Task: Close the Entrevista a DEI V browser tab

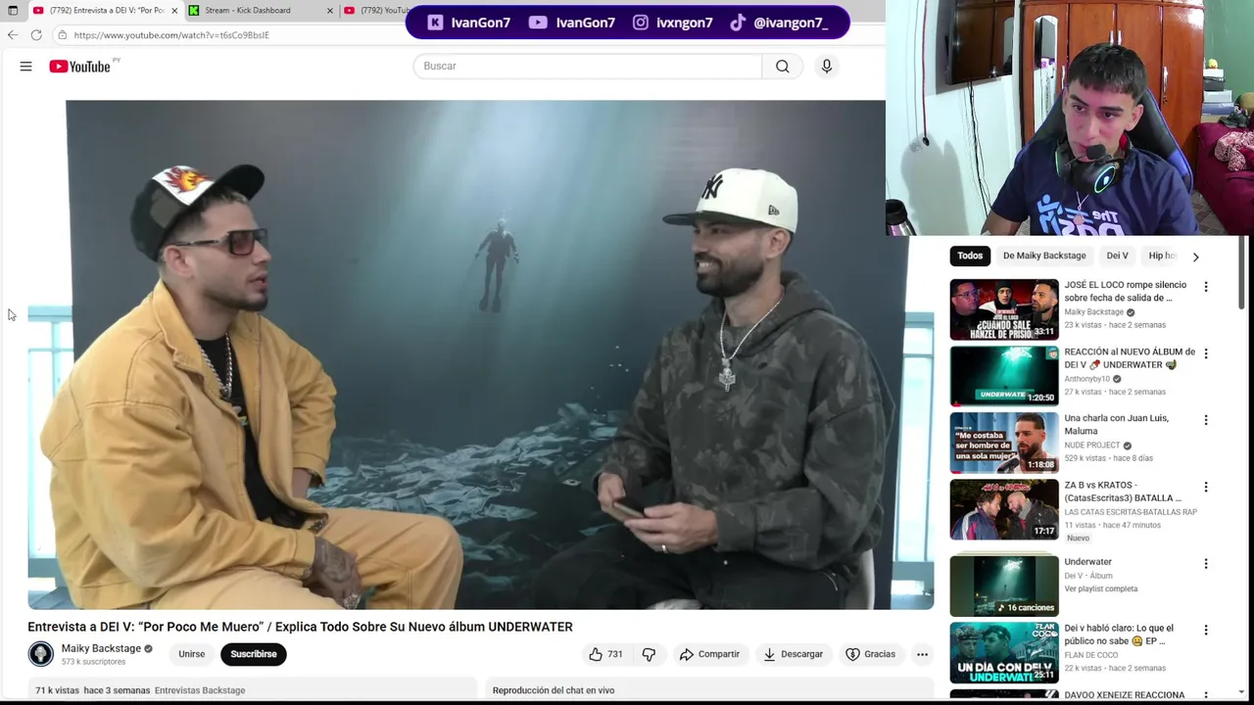Action: point(174,11)
